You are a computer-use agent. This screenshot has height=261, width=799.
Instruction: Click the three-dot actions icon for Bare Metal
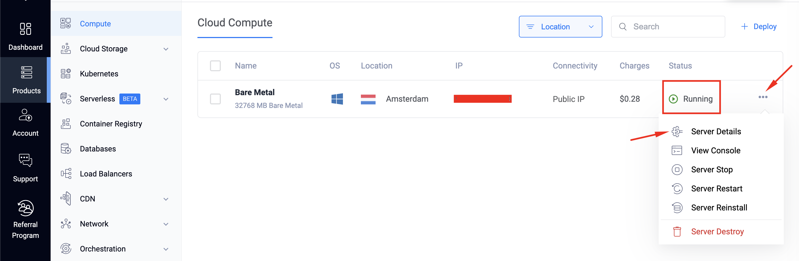[763, 97]
